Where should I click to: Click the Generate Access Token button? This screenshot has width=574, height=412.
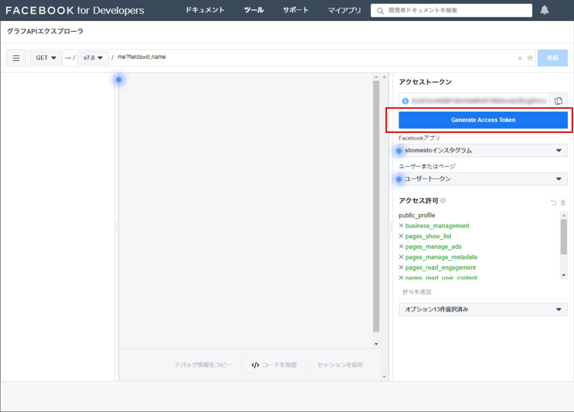click(483, 120)
